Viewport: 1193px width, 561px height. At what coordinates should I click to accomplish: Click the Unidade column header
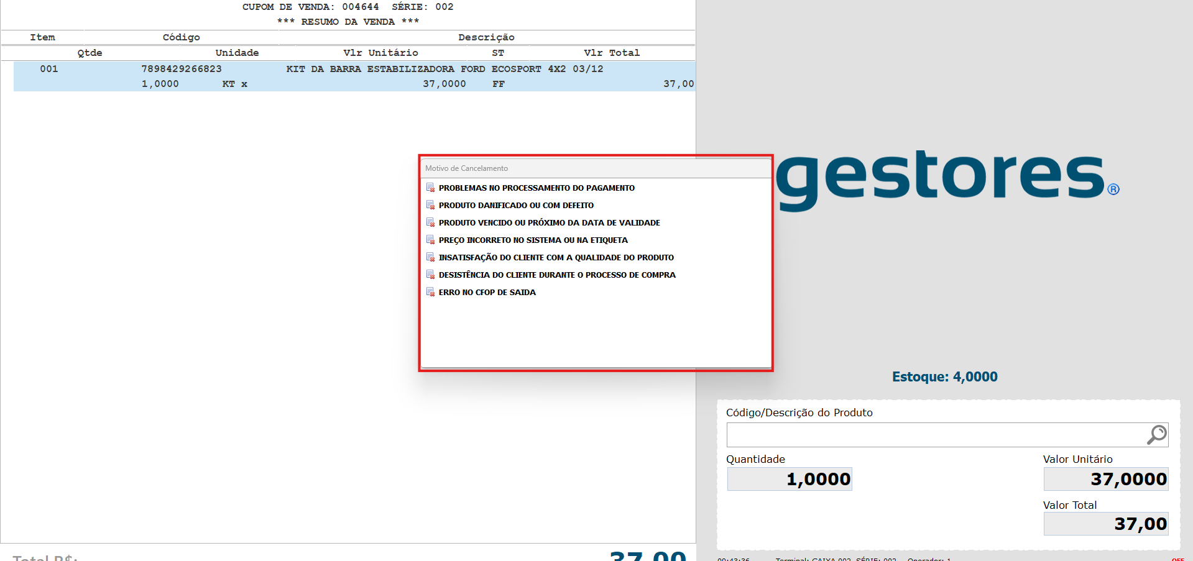tap(237, 53)
